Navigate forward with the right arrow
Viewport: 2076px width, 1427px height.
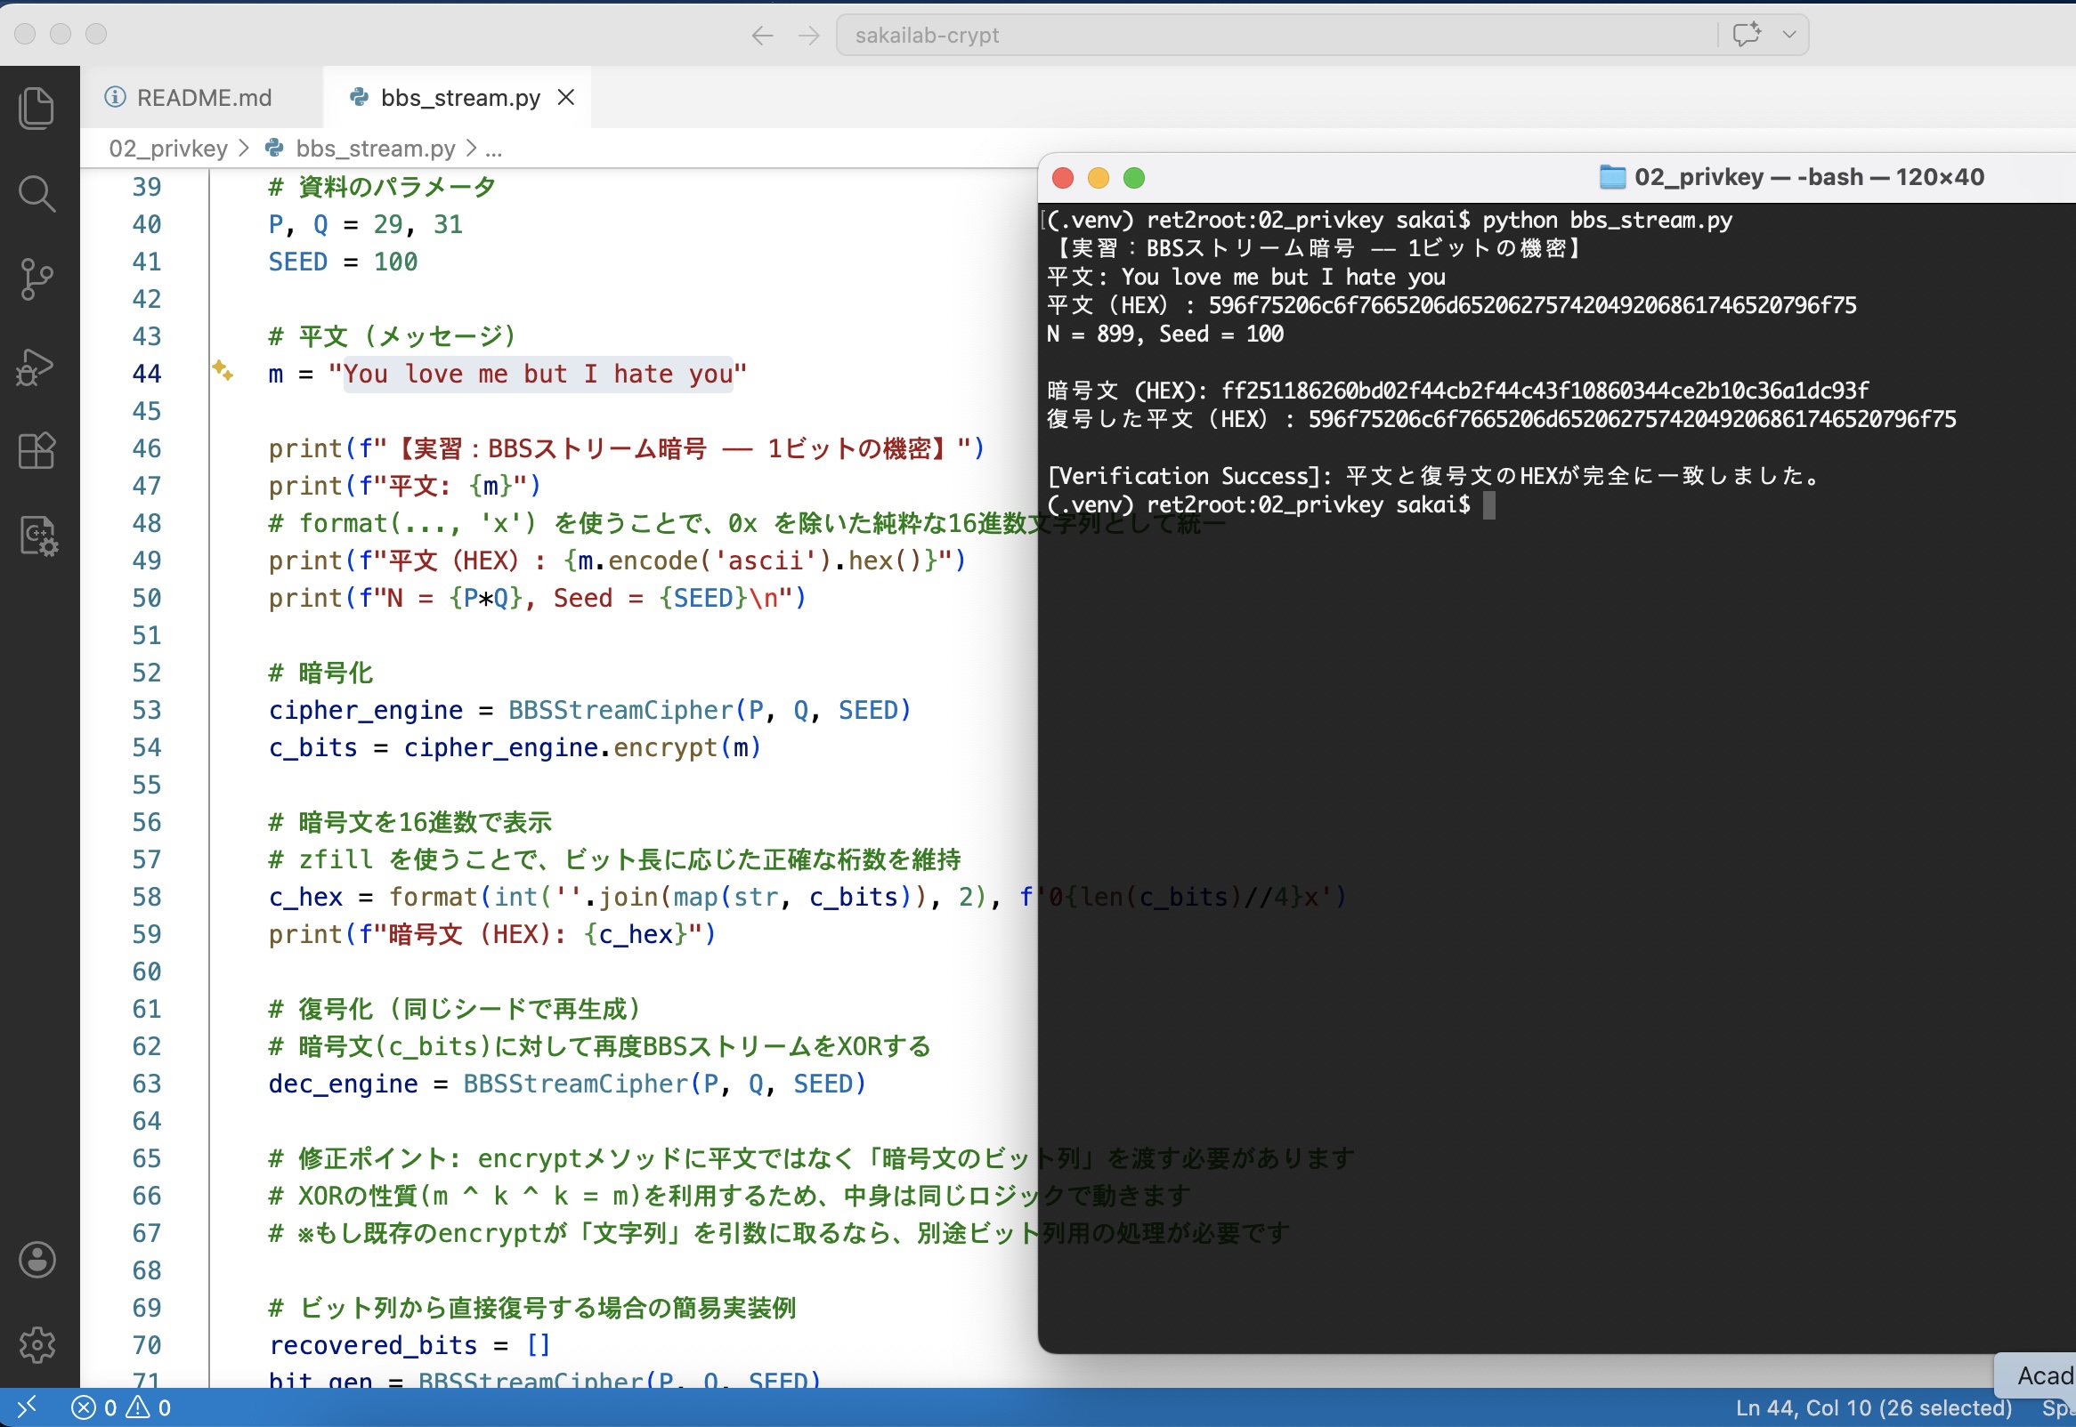point(808,35)
